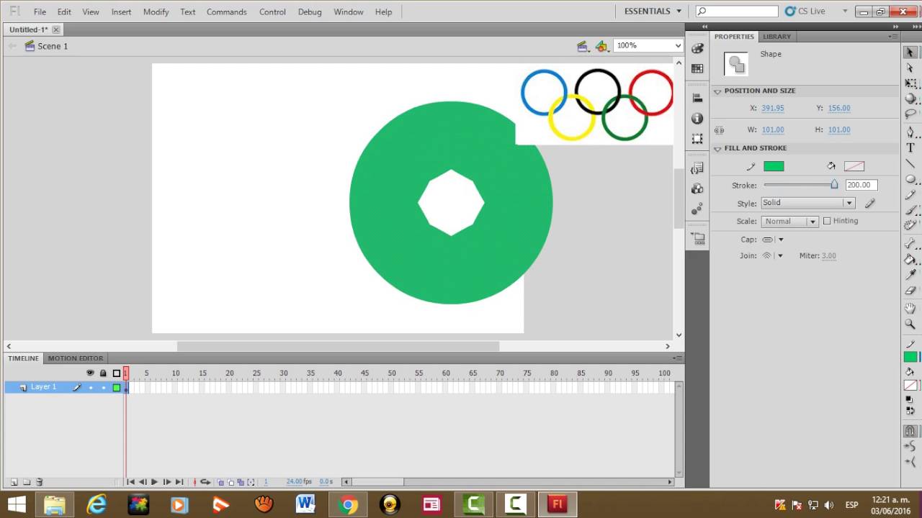Screen dimensions: 922x518
Task: Toggle Onion Skin Outlines button
Action: (x=231, y=482)
